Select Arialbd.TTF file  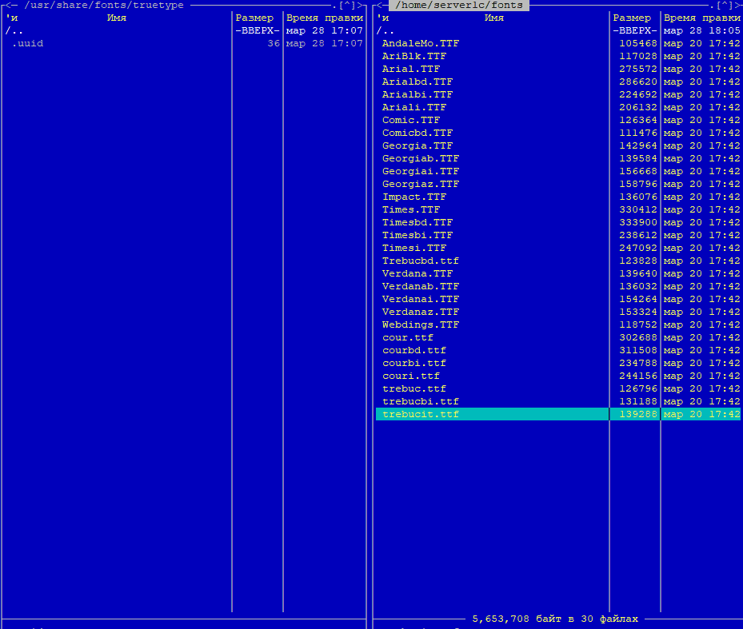417,82
